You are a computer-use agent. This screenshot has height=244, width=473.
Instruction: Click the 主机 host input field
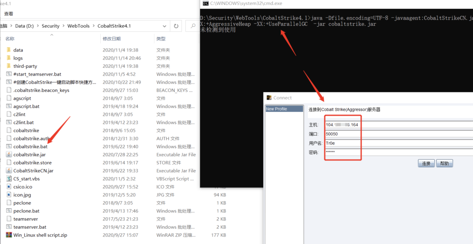pyautogui.click(x=399, y=125)
